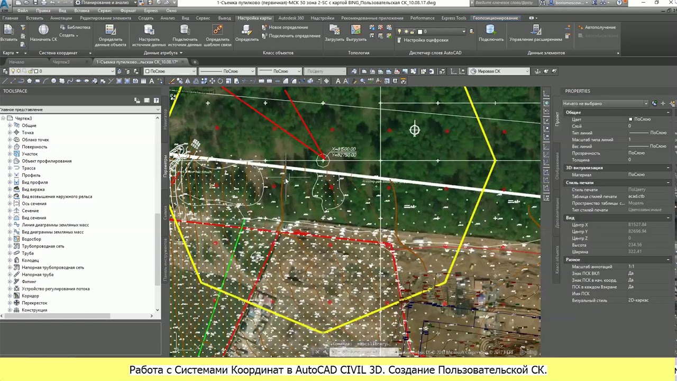Open the Ничего не выбрано selection dropdown

605,104
